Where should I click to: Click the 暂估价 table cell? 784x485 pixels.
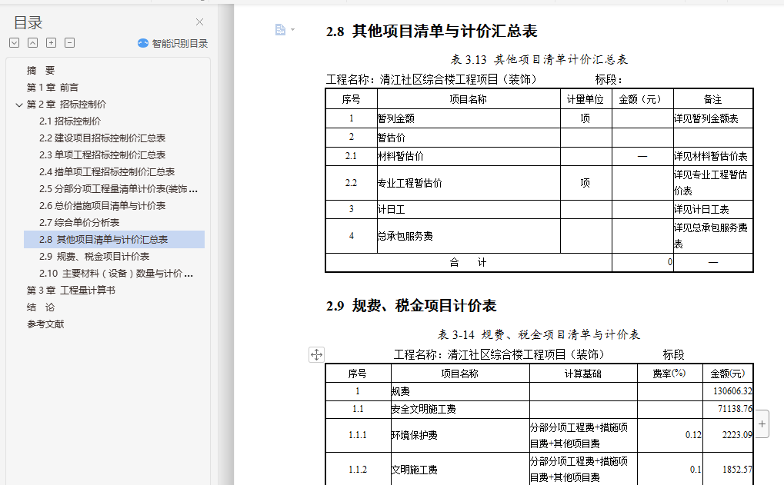click(x=469, y=138)
